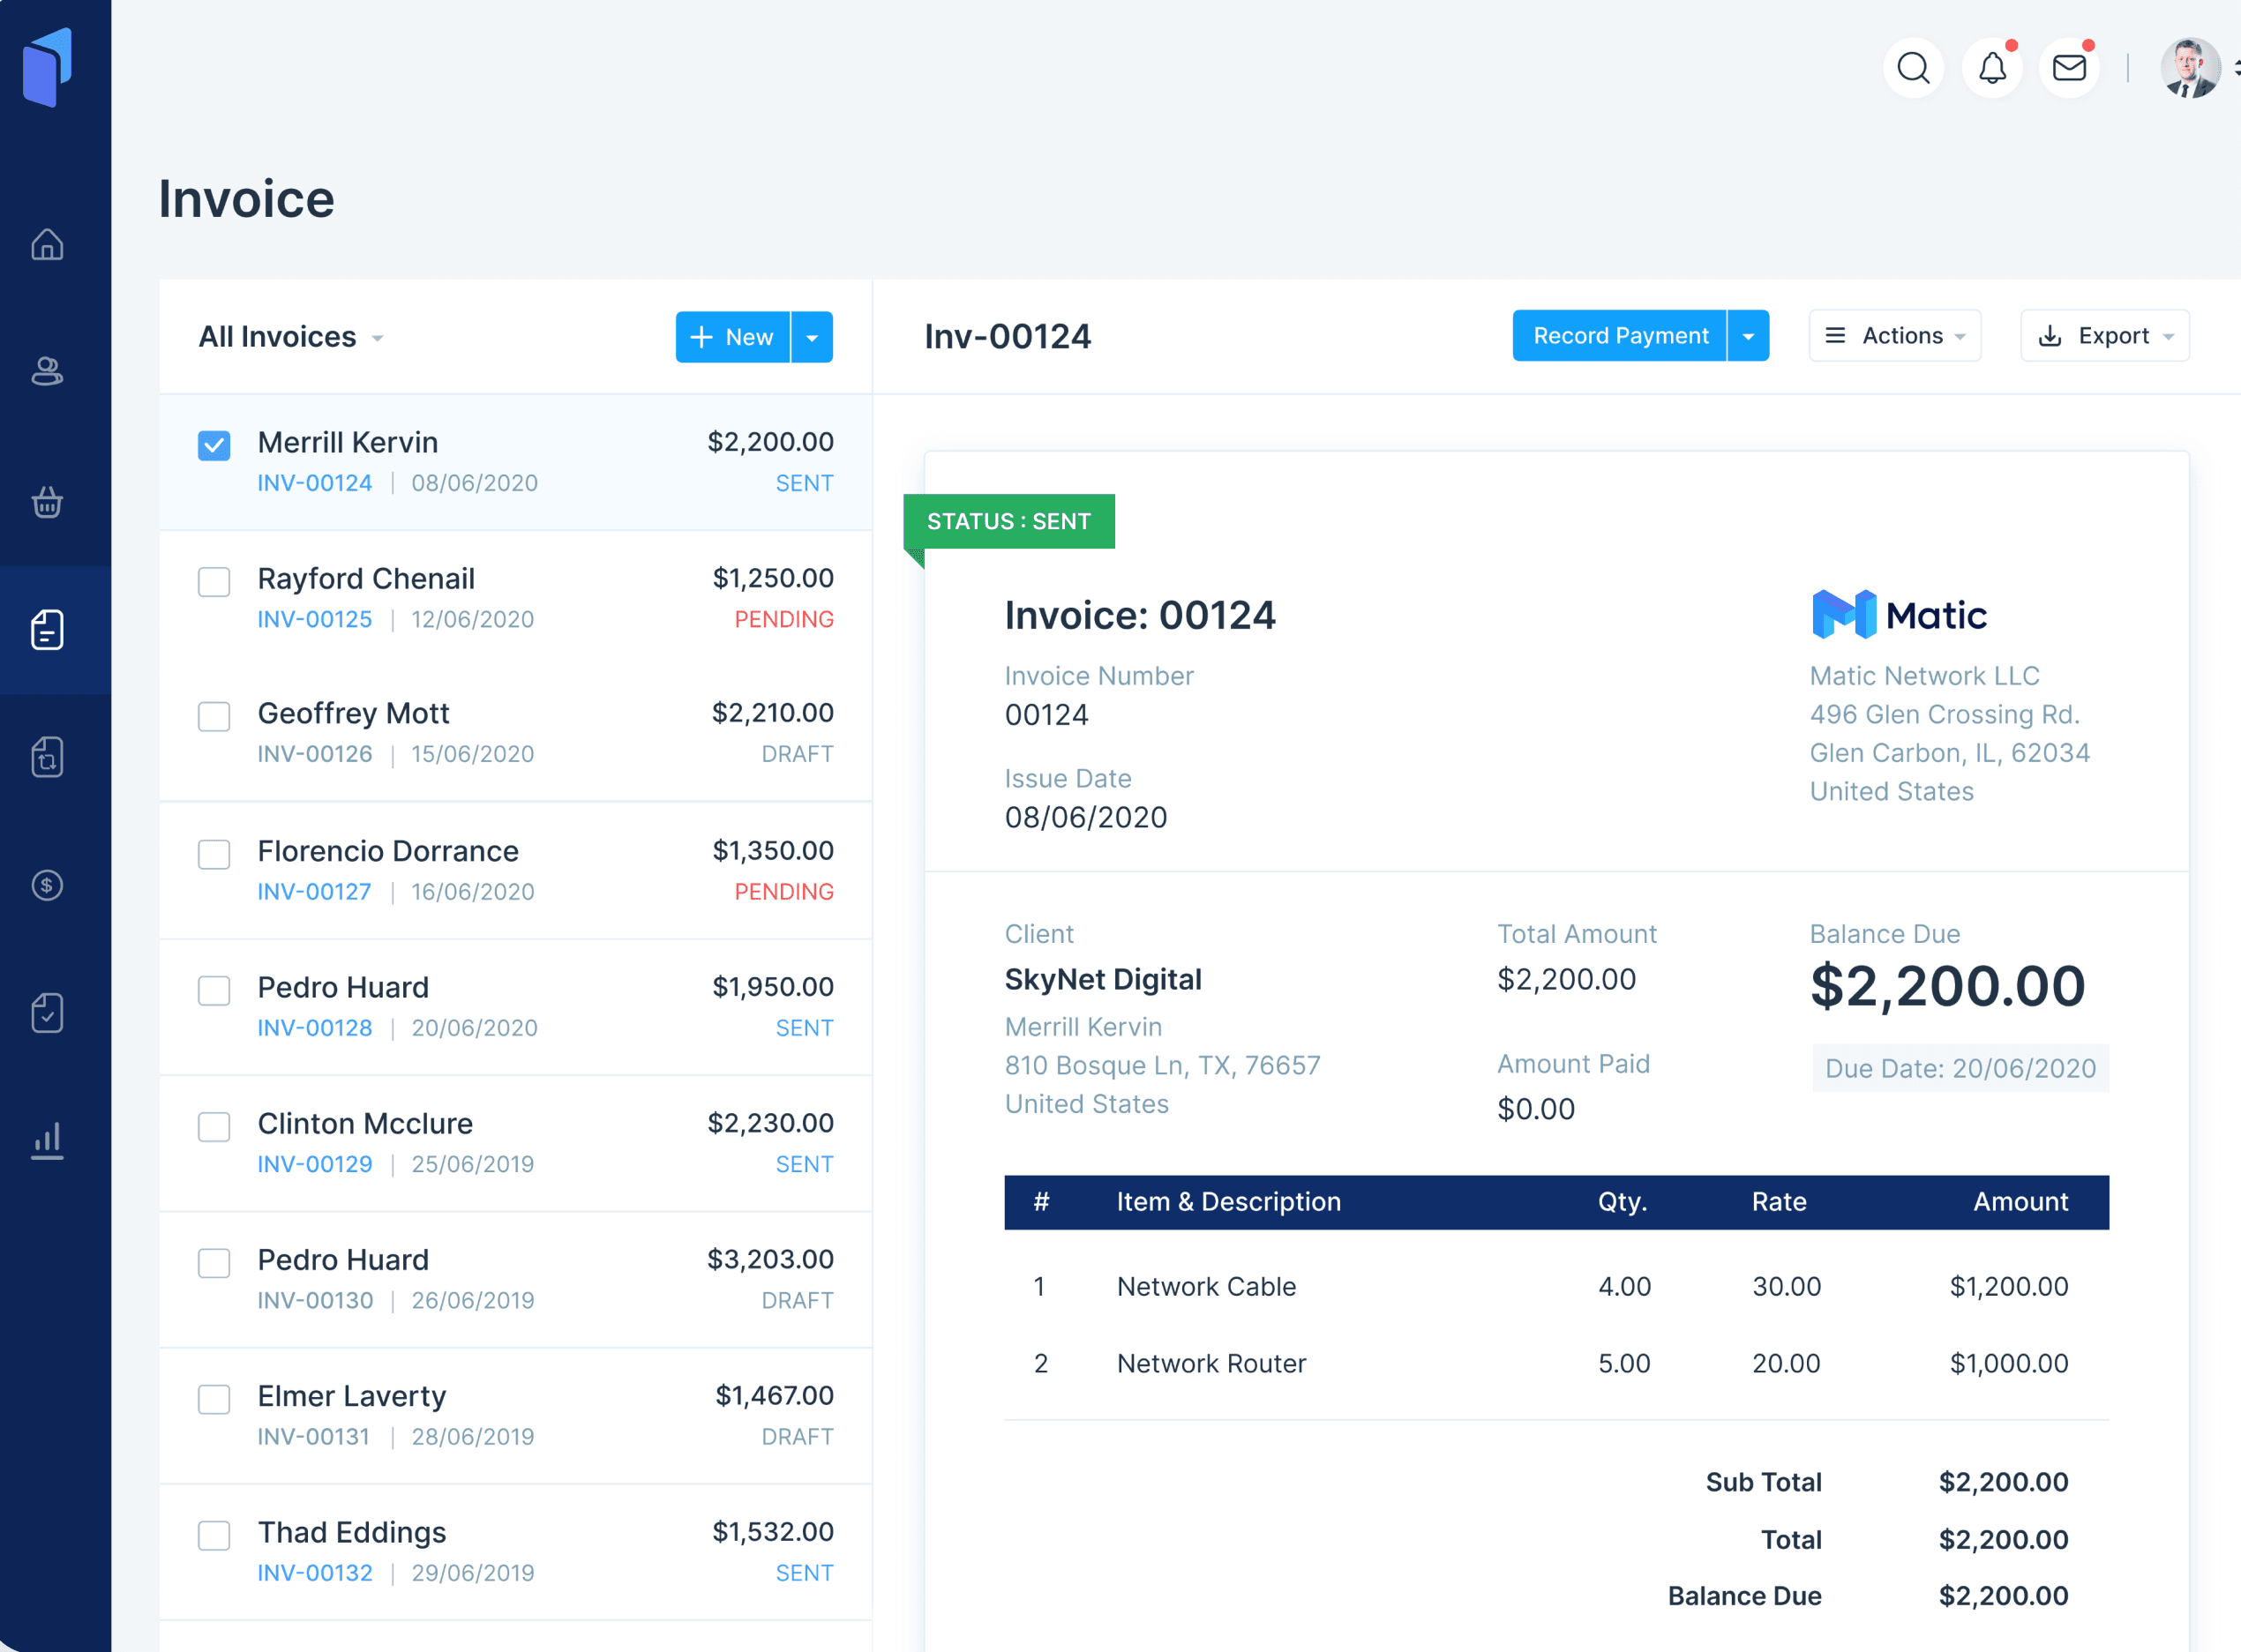Open the dollar payments sidebar icon

(x=47, y=885)
